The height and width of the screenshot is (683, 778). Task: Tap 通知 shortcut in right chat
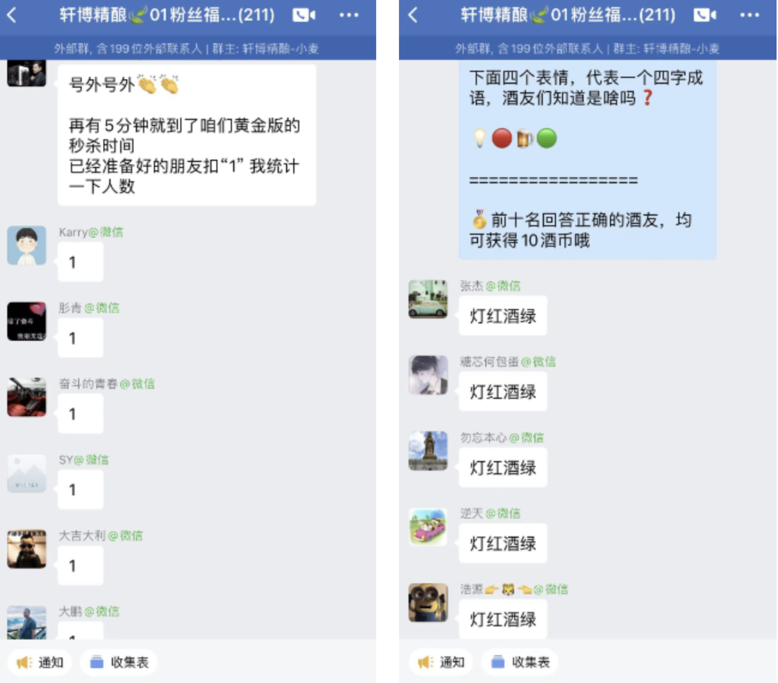click(x=441, y=662)
